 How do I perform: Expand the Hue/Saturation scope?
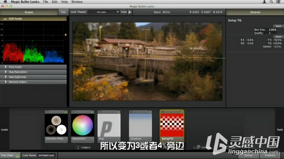pos(6,72)
